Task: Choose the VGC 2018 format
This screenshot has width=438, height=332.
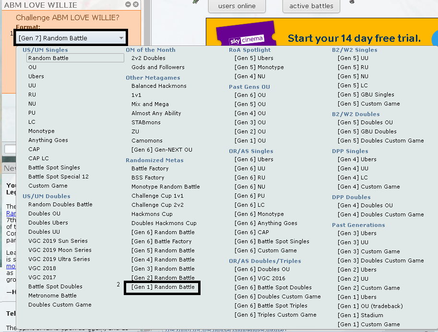Action: pyautogui.click(x=42, y=268)
